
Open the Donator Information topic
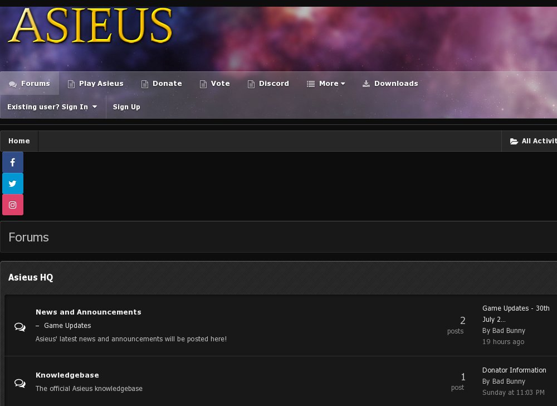514,370
